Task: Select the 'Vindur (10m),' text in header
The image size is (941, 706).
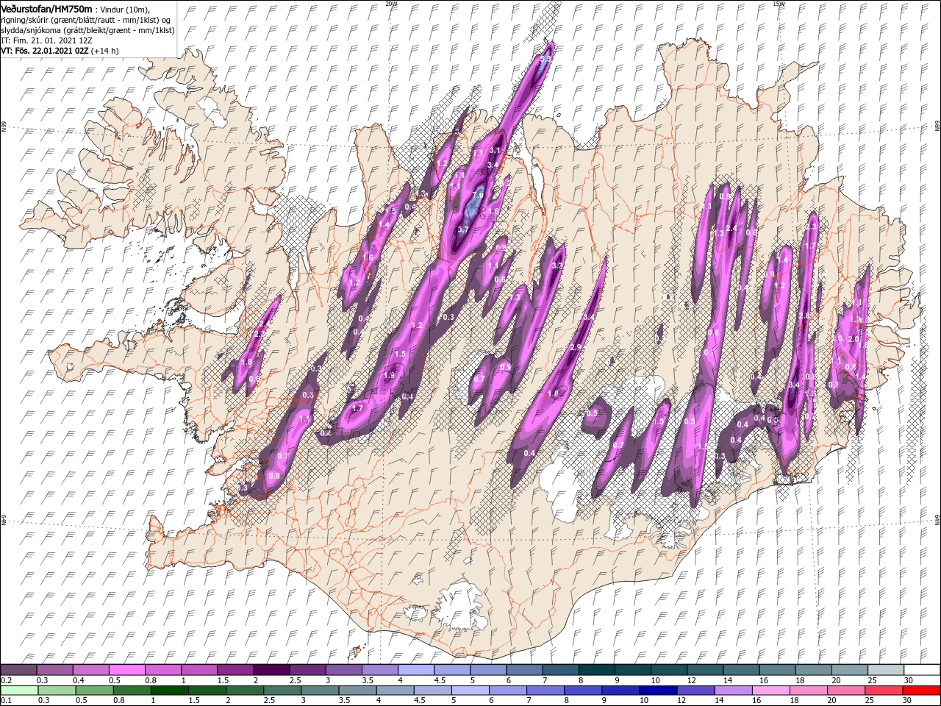Action: (x=124, y=9)
